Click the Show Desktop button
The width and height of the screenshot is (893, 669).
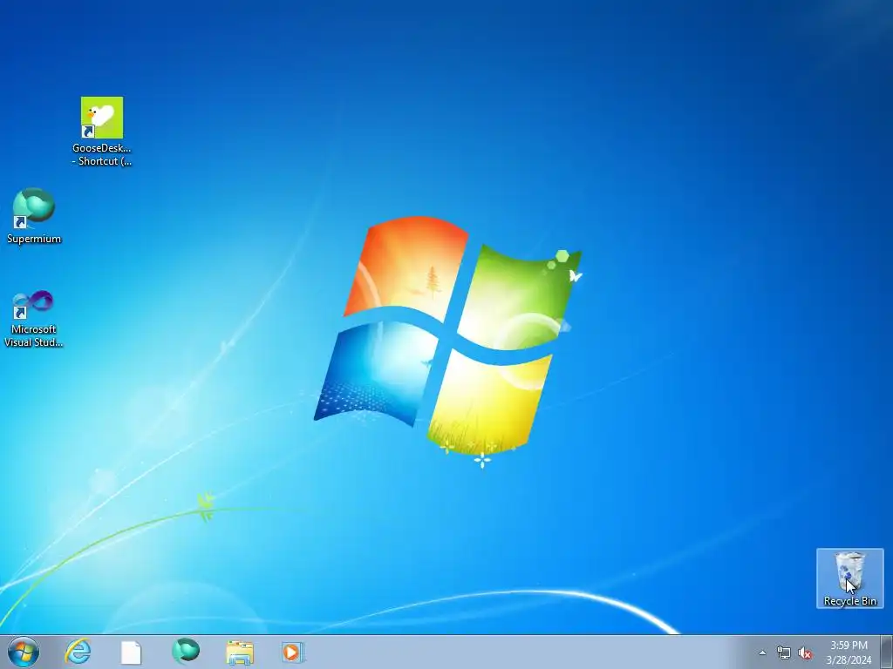(x=887, y=652)
